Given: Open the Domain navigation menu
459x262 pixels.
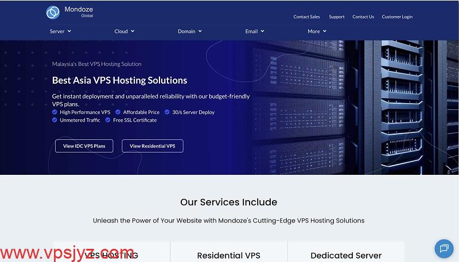Looking at the screenshot, I should pos(190,32).
